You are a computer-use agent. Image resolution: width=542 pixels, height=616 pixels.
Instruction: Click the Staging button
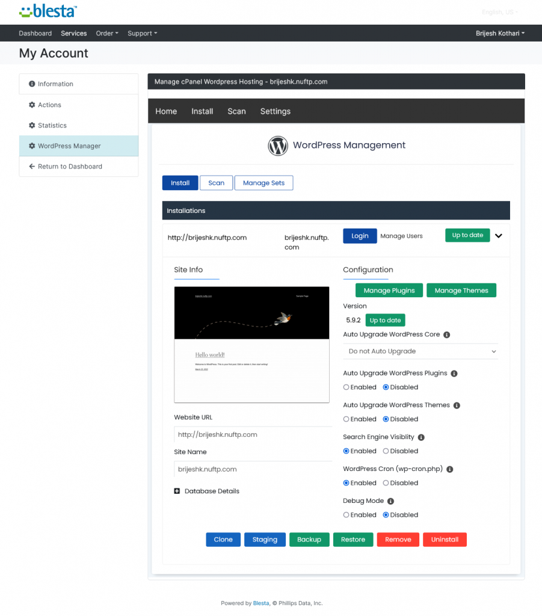point(265,540)
